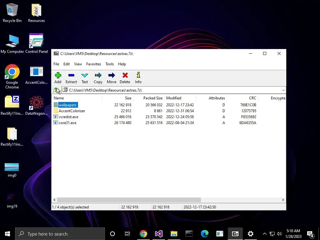320x240 pixels.
Task: Open the command prompt taskbar icon
Action: [189, 234]
